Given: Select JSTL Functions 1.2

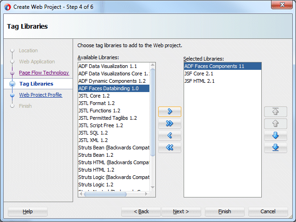Looking at the screenshot, I should (x=114, y=111).
